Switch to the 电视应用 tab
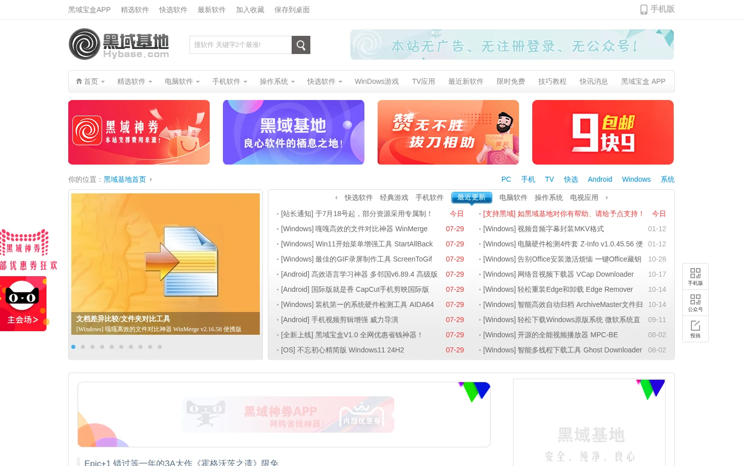The image size is (743, 466). (584, 197)
